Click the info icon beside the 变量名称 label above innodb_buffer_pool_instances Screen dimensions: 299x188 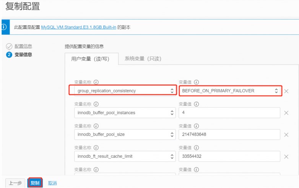(x=96, y=104)
